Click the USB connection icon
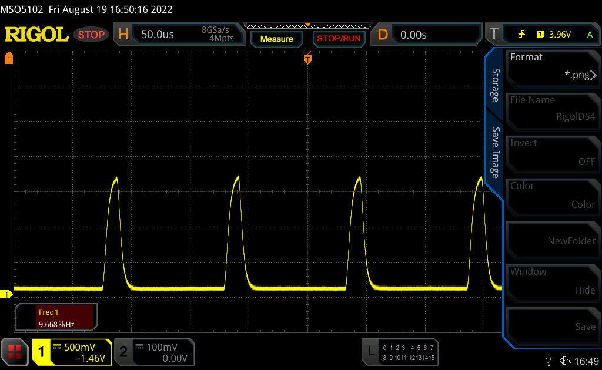Screen dimensions: 602x370 549,361
